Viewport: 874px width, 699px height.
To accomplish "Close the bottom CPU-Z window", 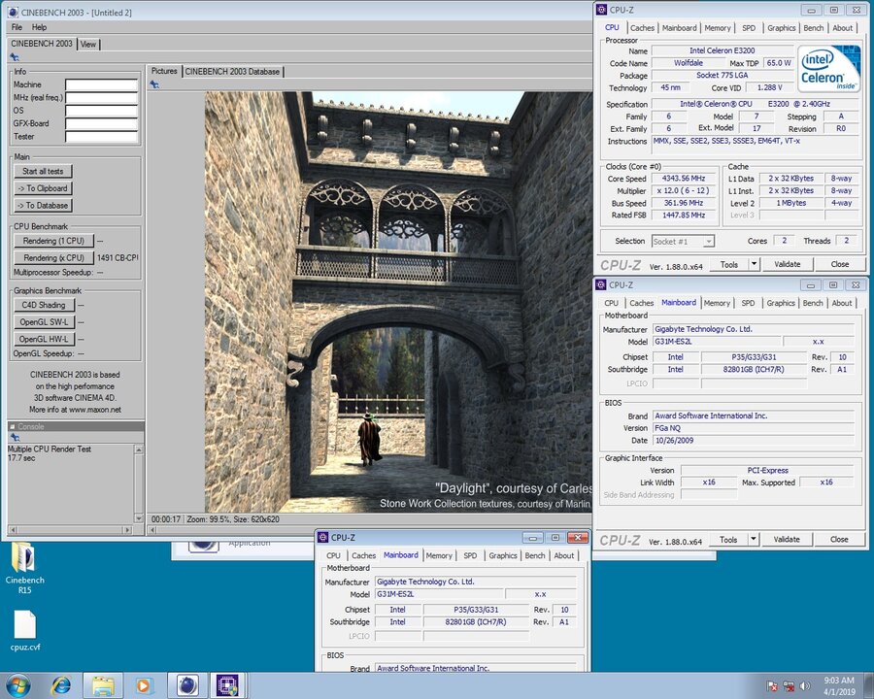I will click(x=578, y=537).
